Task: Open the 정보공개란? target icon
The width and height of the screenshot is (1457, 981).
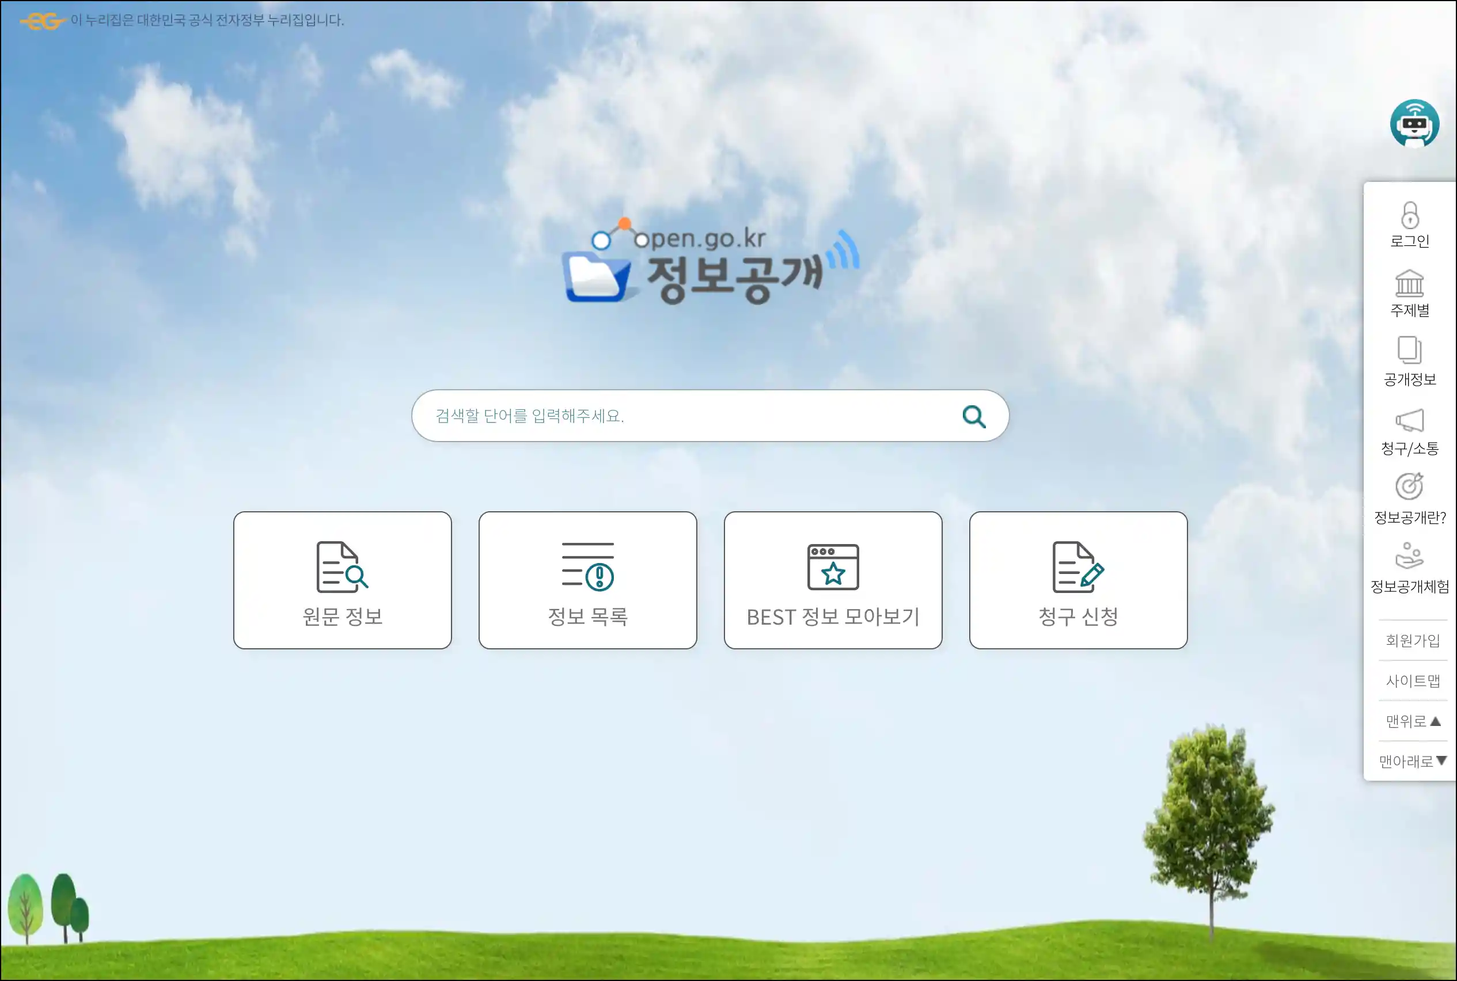Action: [1409, 486]
